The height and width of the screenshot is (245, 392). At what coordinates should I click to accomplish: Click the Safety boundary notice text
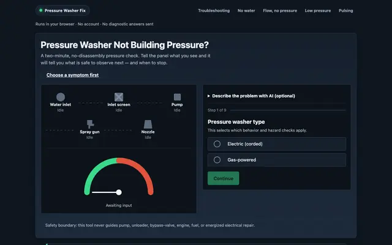click(x=149, y=225)
